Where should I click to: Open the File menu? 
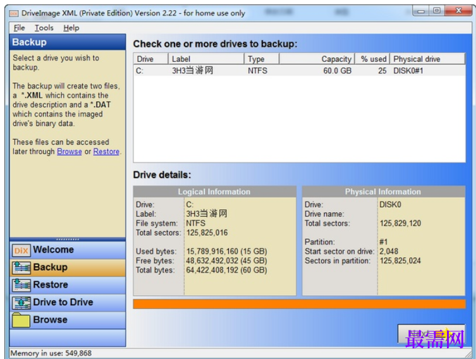[x=19, y=28]
